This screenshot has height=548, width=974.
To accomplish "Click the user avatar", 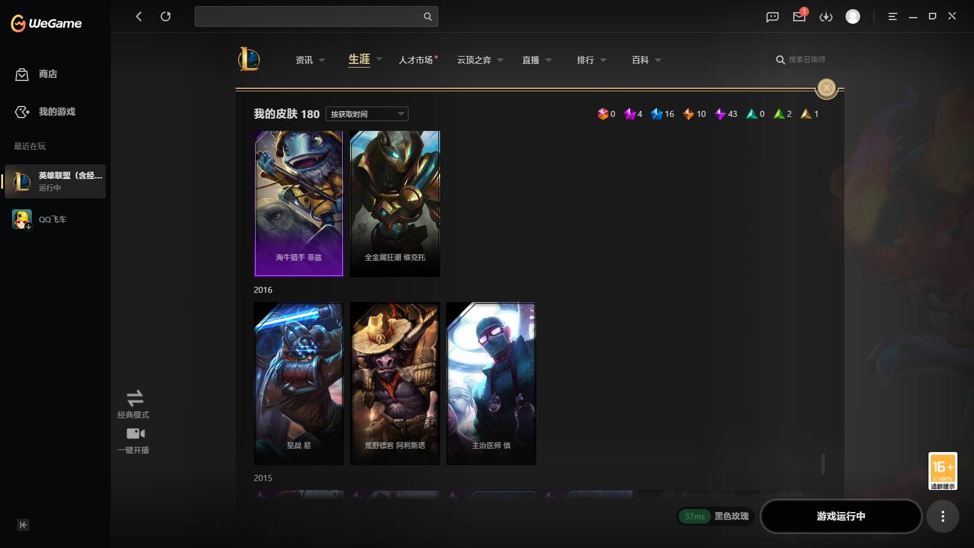I will point(853,16).
